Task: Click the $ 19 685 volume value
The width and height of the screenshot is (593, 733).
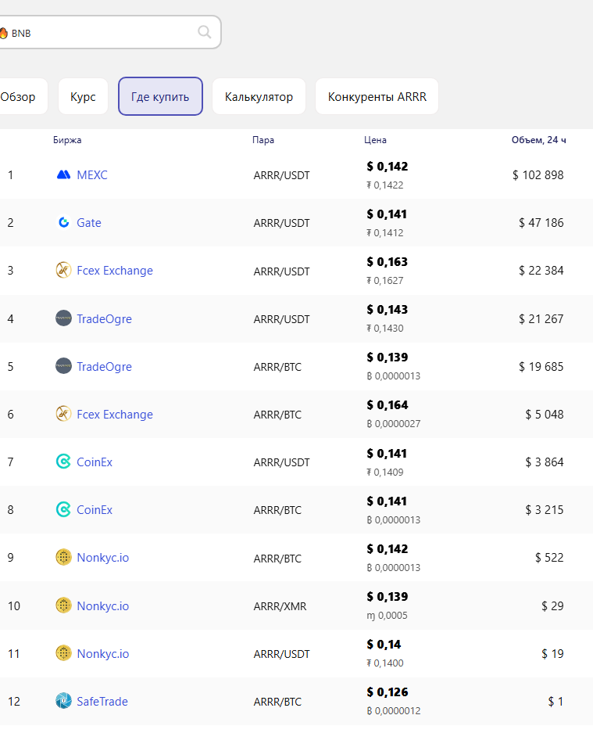Action: click(541, 366)
